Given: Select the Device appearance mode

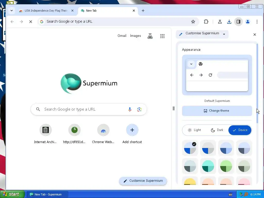Looking at the screenshot, I should click(240, 130).
